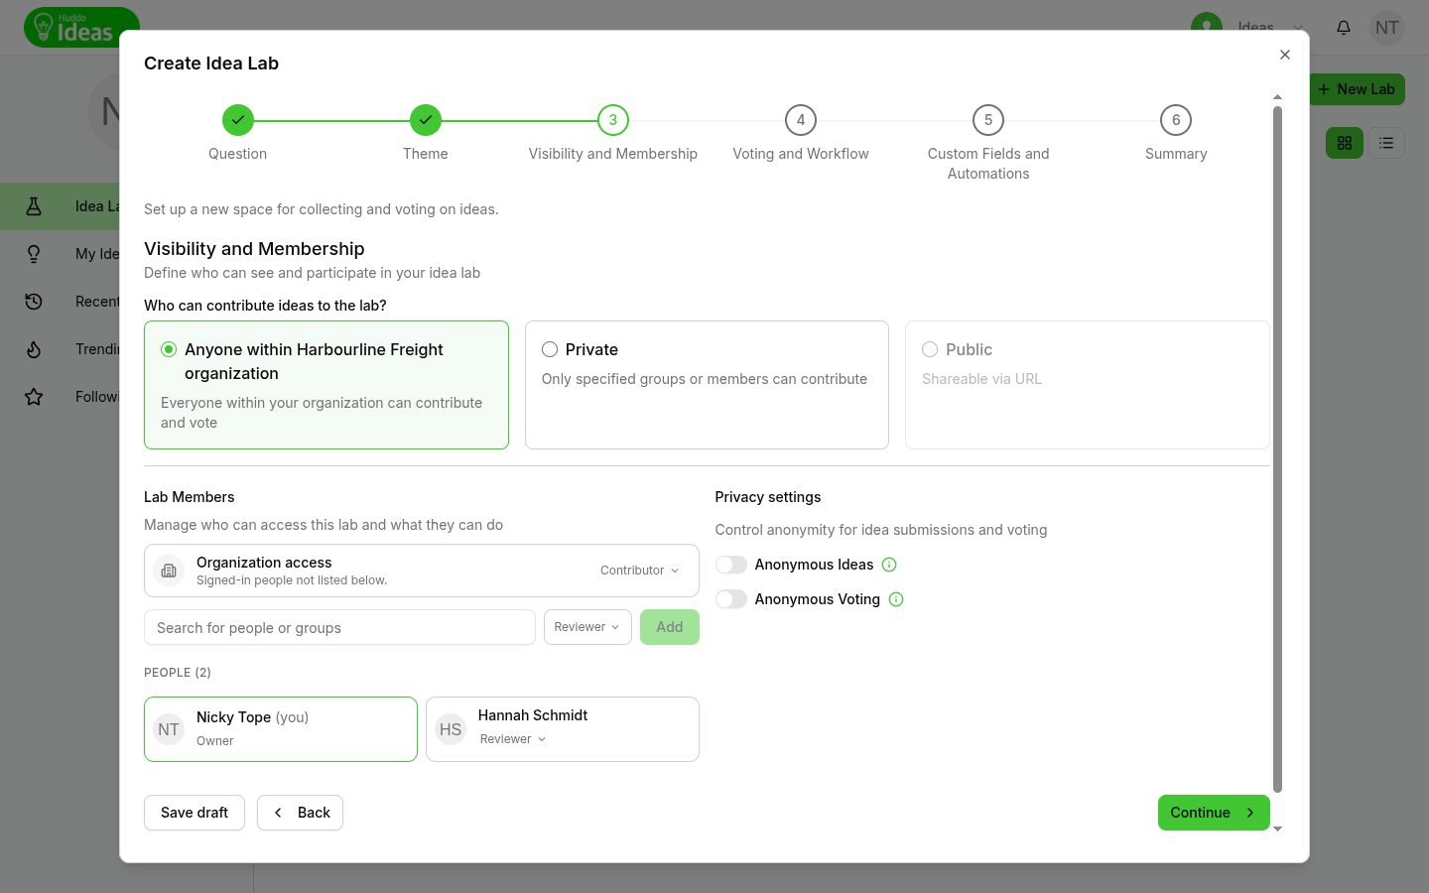This screenshot has width=1429, height=893.
Task: Click the Following star icon
Action: coord(34,397)
